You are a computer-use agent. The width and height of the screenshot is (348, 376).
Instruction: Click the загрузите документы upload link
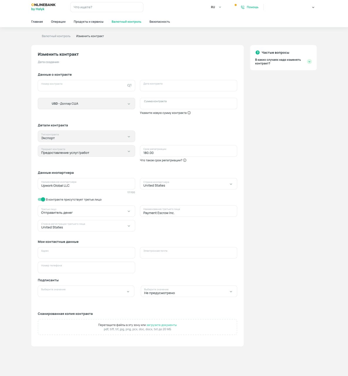point(162,325)
